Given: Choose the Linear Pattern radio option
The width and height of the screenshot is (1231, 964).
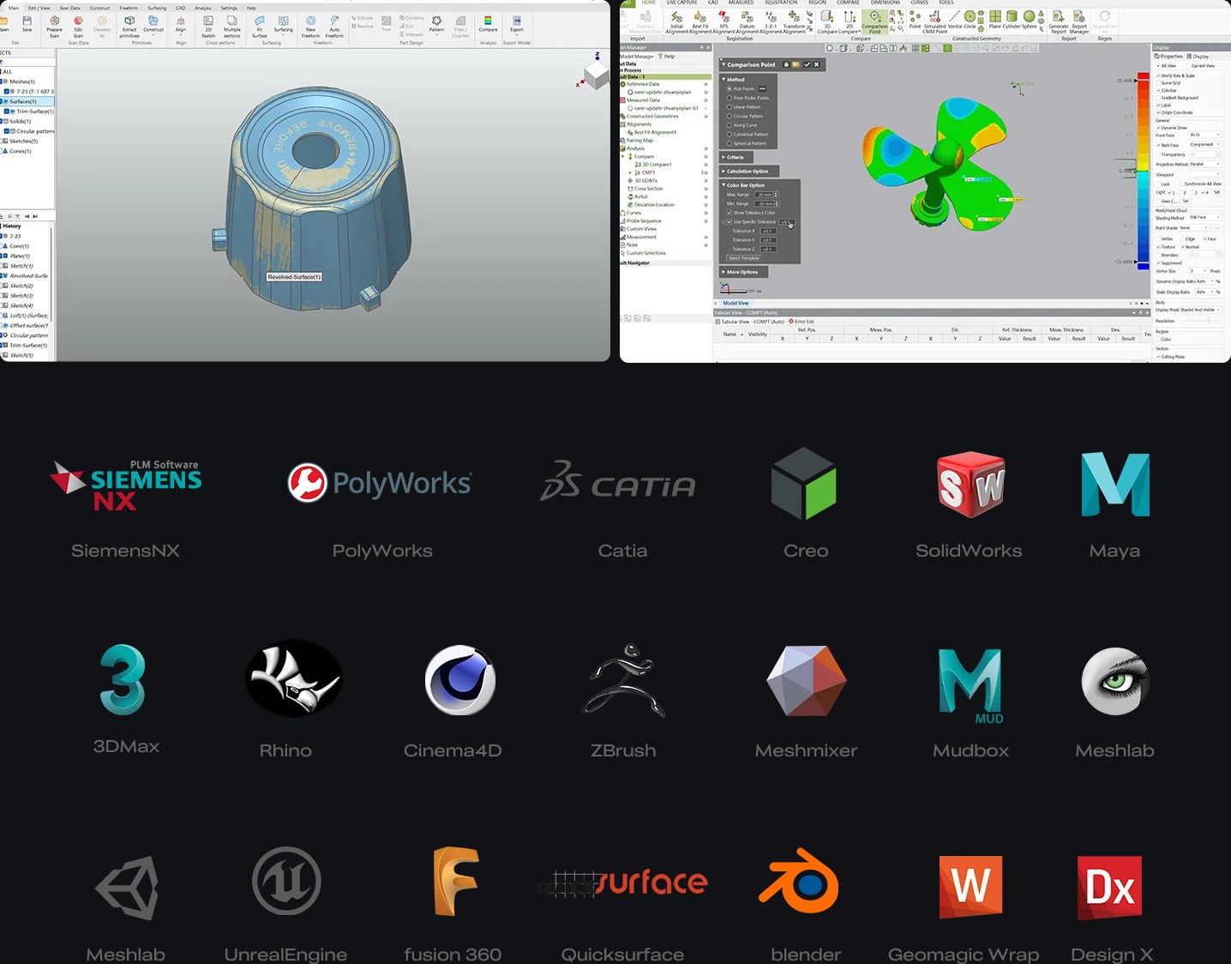Looking at the screenshot, I should [730, 107].
